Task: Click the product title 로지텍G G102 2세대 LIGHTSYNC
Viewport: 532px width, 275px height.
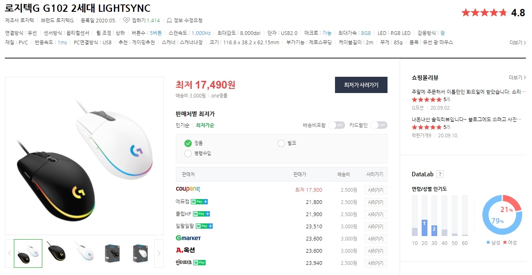Action: click(x=78, y=8)
